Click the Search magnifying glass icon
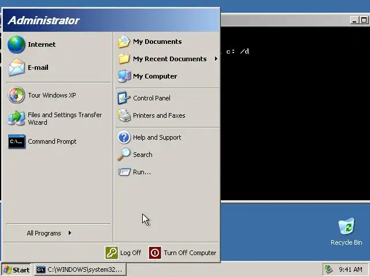The height and width of the screenshot is (277, 370). pos(124,155)
